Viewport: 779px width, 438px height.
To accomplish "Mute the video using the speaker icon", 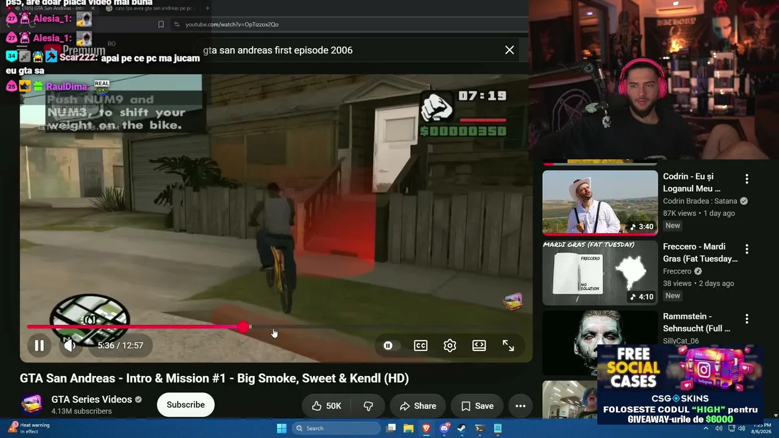I will tap(69, 346).
